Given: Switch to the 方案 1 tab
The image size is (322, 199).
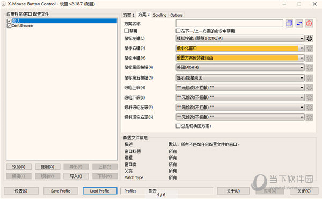Looking at the screenshot, I should click(129, 15).
